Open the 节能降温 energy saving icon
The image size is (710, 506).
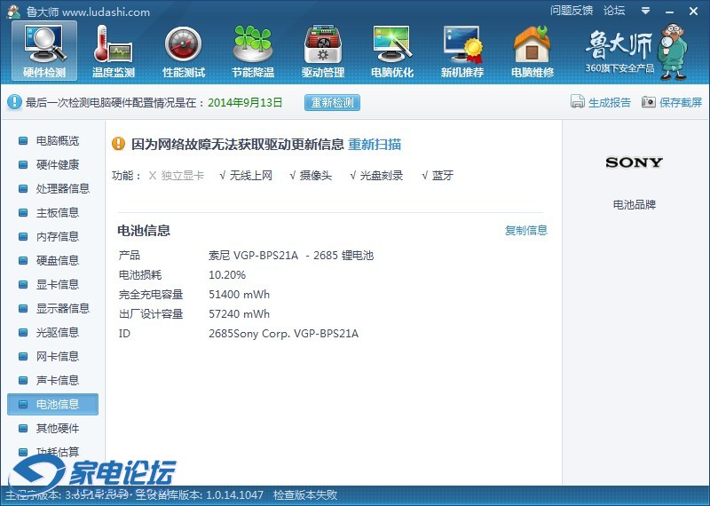[x=253, y=50]
